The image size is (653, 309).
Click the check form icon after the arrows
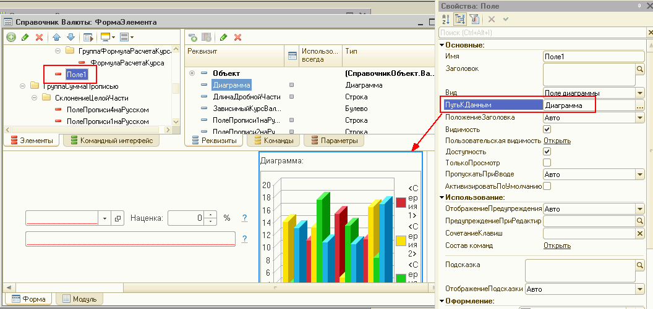coord(88,38)
